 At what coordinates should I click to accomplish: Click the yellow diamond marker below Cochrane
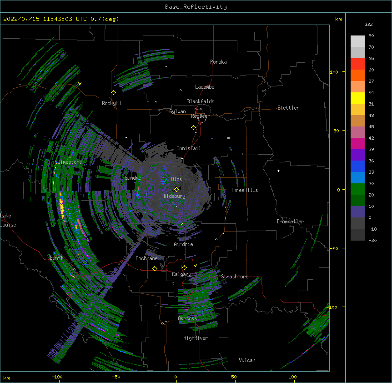click(155, 268)
